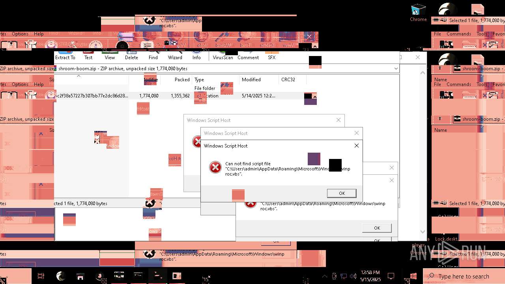
Task: Sort by the Packed column header
Action: [176, 80]
